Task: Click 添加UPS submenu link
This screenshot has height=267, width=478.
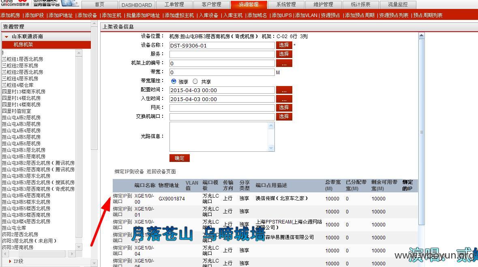Action: coord(282,15)
